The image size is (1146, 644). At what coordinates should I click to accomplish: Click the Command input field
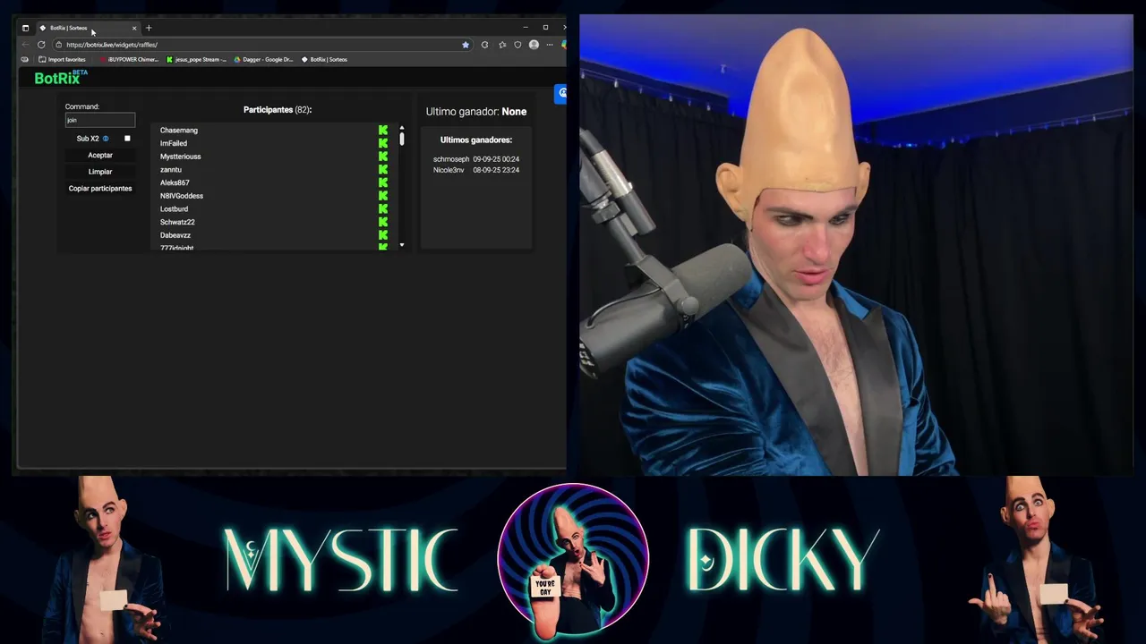[100, 120]
